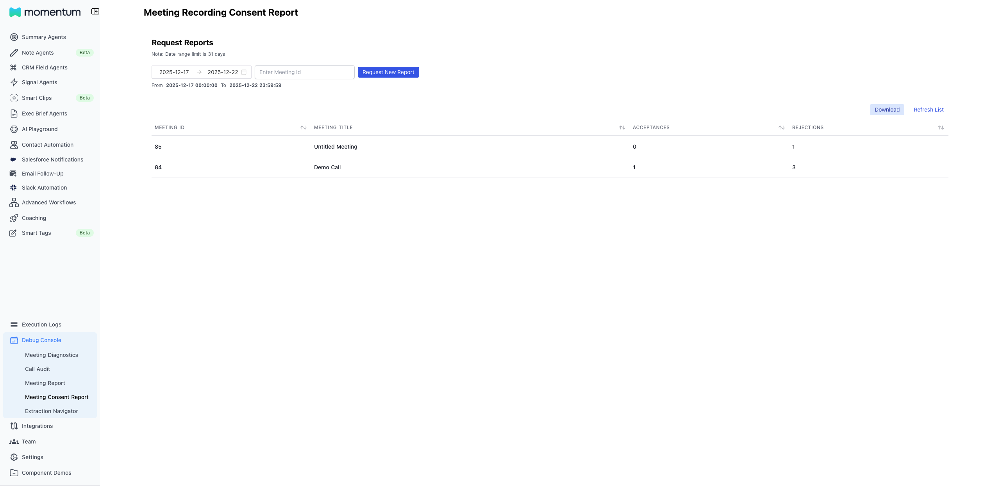Image resolution: width=1000 pixels, height=486 pixels.
Task: Toggle sorting on the Meeting ID column
Action: coord(303,127)
